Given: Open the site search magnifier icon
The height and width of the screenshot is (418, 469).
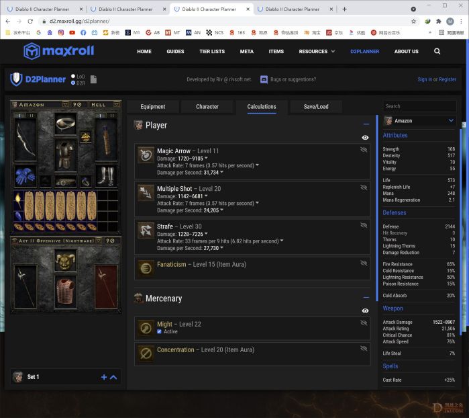Looking at the screenshot, I should click(437, 51).
